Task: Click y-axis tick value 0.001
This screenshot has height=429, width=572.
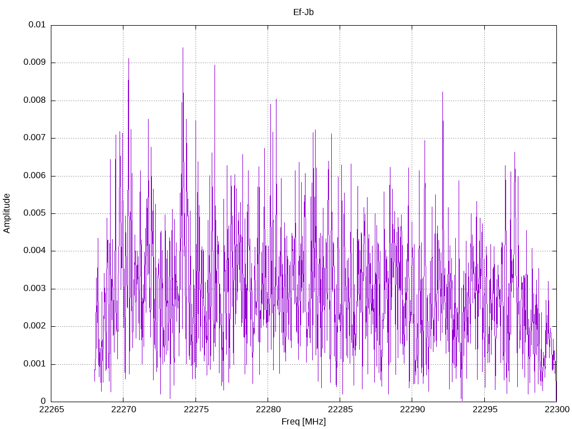Action: 35,364
